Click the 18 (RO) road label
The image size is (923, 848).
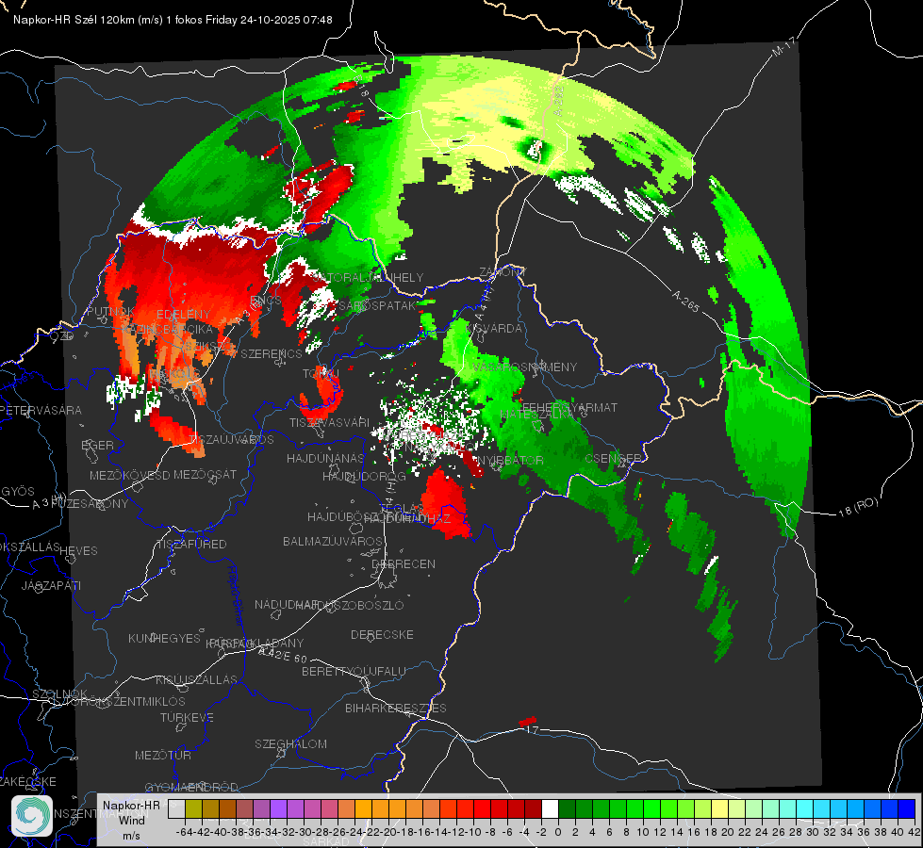[858, 507]
